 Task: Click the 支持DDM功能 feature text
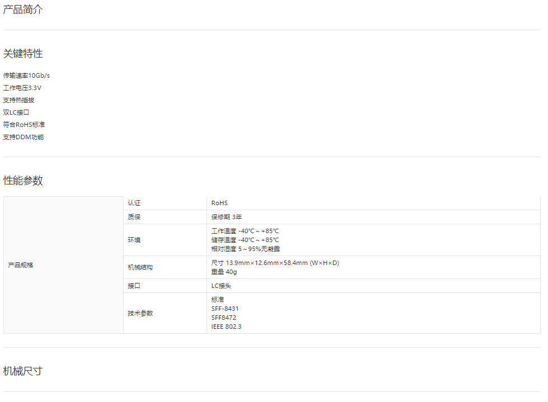pyautogui.click(x=24, y=137)
